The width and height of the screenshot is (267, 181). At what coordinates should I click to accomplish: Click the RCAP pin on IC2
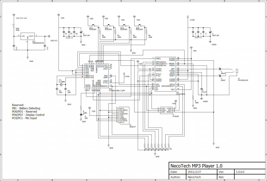click(173, 72)
